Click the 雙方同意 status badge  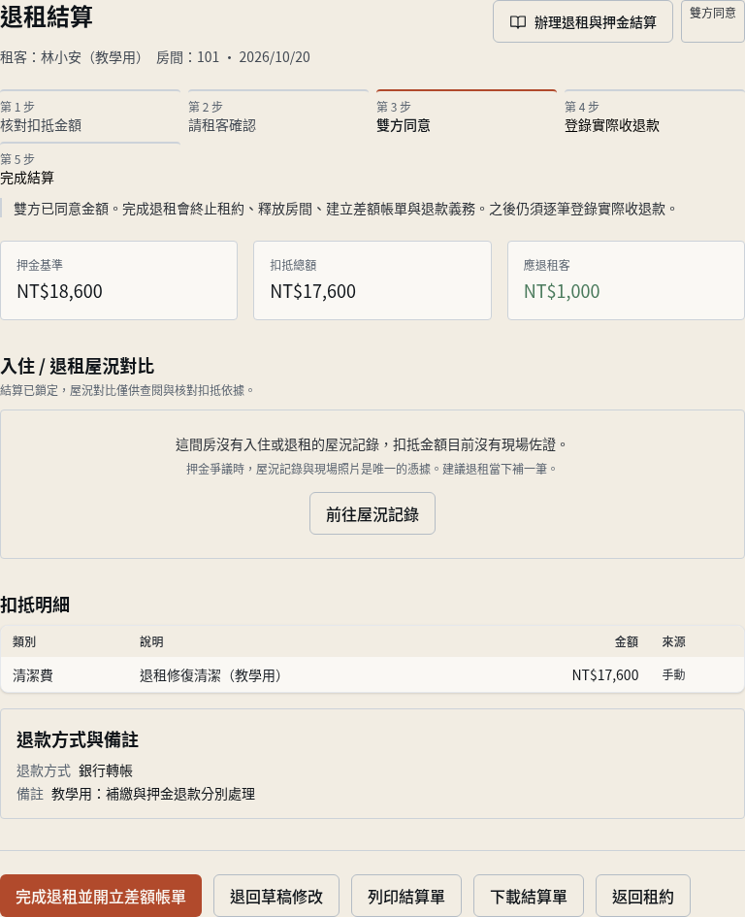pyautogui.click(x=712, y=21)
